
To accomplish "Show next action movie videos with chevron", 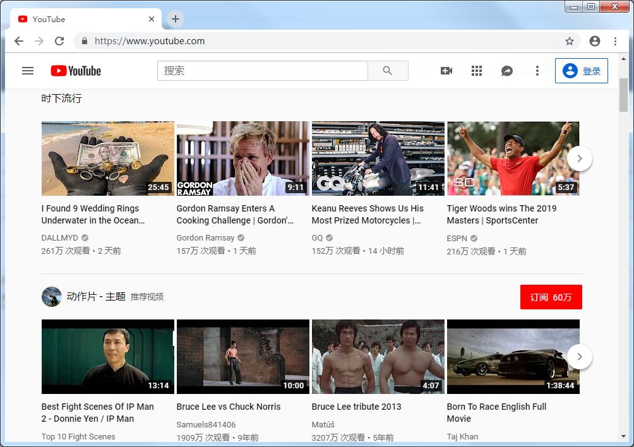I will (580, 357).
